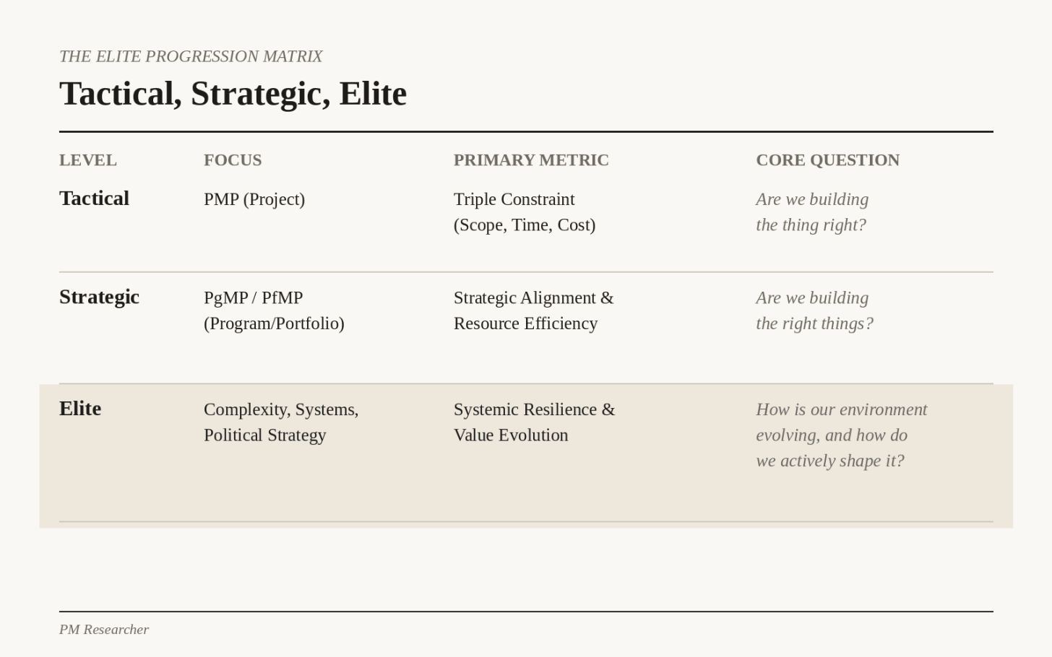Click the 'PgMP / PfMP' focus cell
Viewport: 1052px width, 657px height.
[274, 310]
